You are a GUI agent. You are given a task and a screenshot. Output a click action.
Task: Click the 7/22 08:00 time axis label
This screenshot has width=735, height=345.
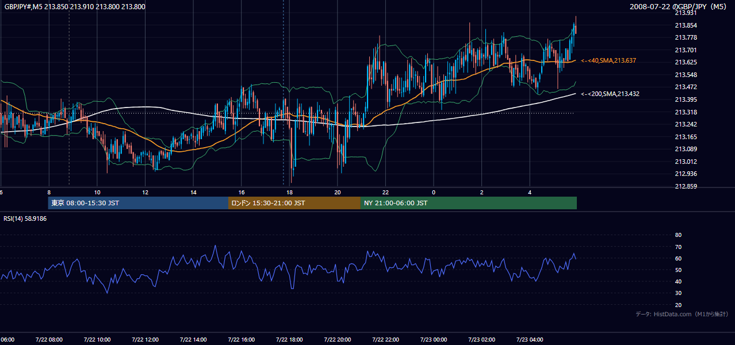pos(49,340)
